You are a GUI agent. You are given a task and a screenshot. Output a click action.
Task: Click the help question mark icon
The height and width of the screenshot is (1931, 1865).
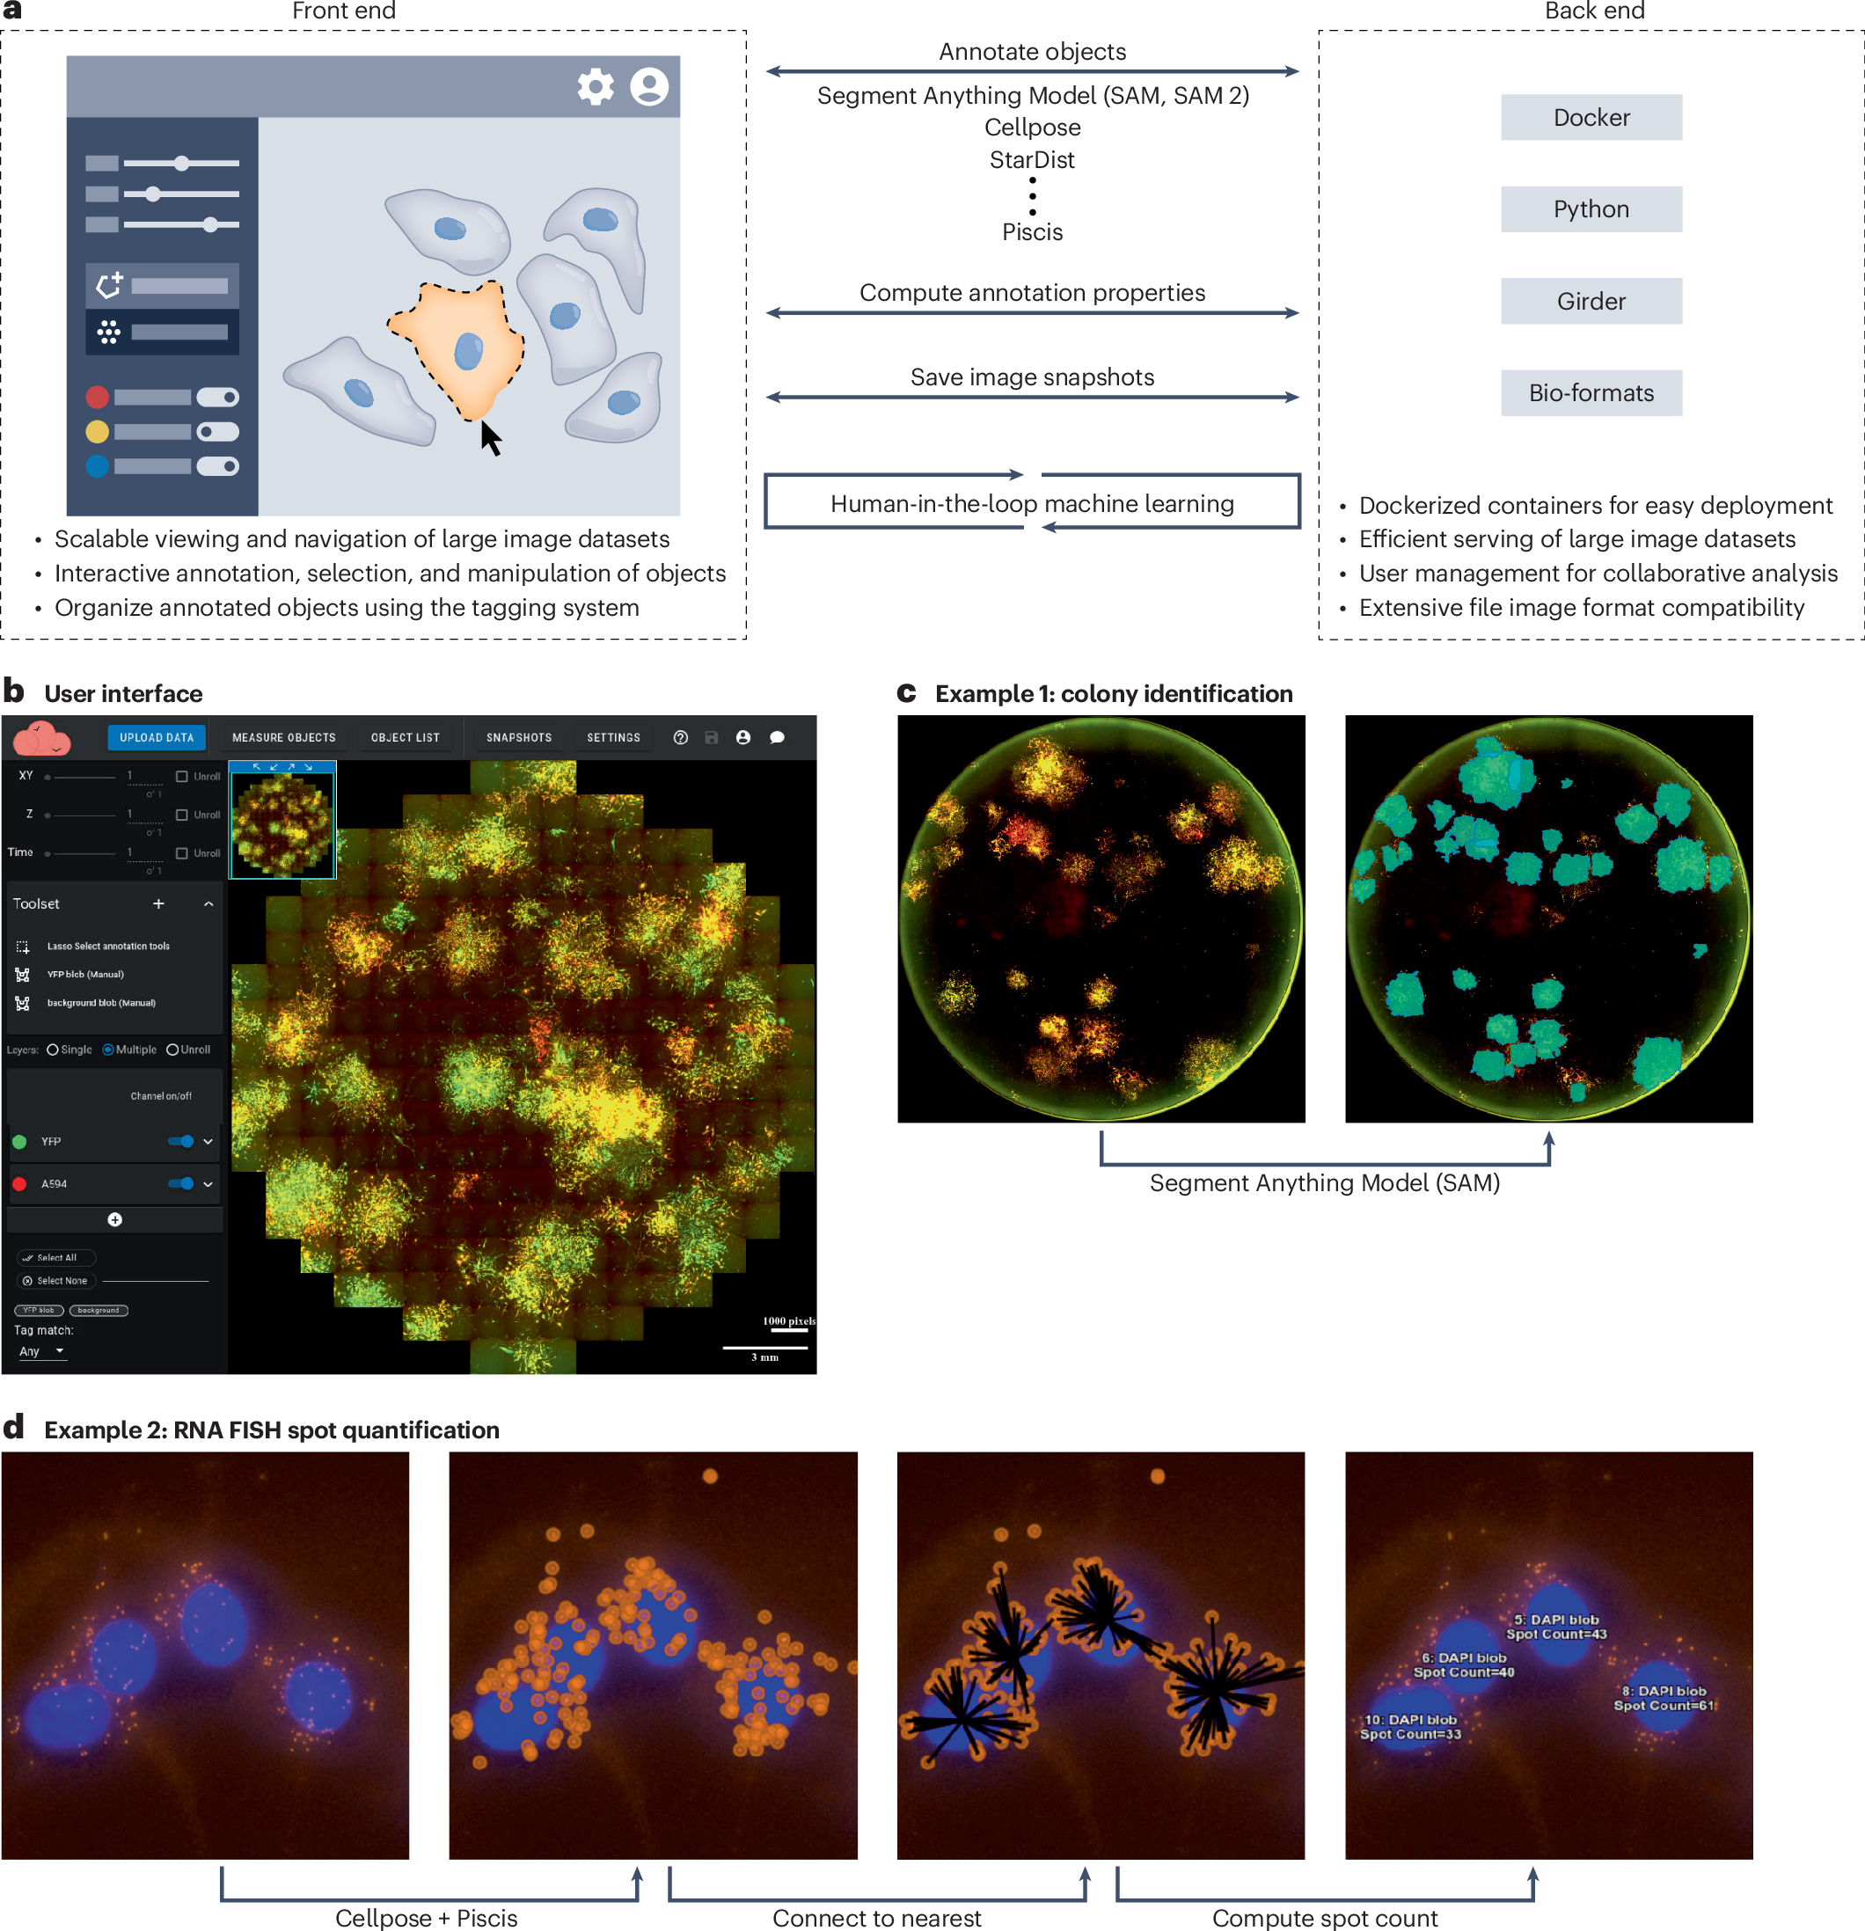click(680, 737)
